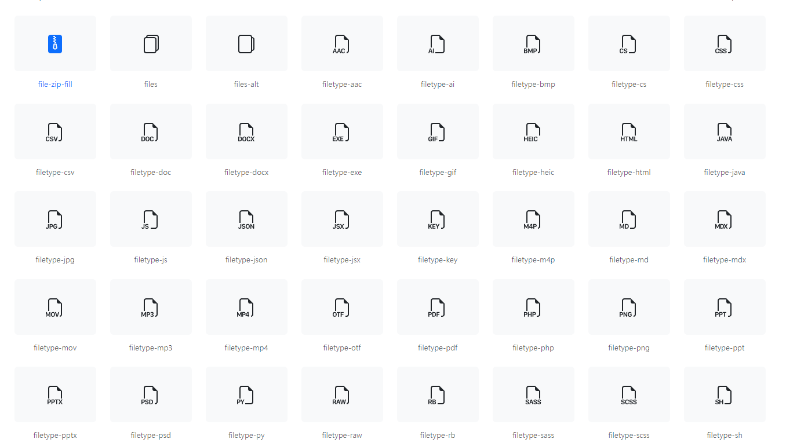Open the filetype-json icon
Viewport: 786px width, 446px height.
pos(246,220)
